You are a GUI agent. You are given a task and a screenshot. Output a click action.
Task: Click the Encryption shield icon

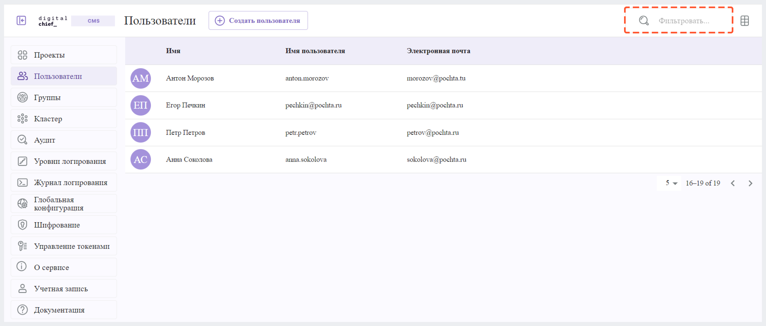point(22,225)
